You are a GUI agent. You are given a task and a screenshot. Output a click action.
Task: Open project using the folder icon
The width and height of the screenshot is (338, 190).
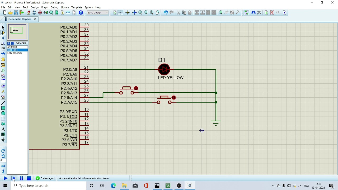pyautogui.click(x=10, y=12)
